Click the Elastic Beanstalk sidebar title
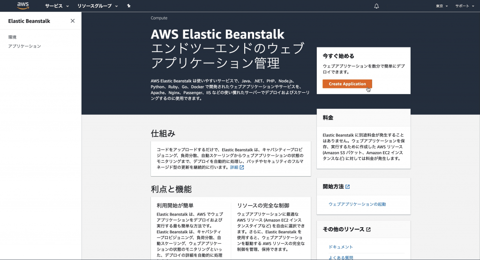Viewport: 480px width, 260px height. [x=29, y=21]
